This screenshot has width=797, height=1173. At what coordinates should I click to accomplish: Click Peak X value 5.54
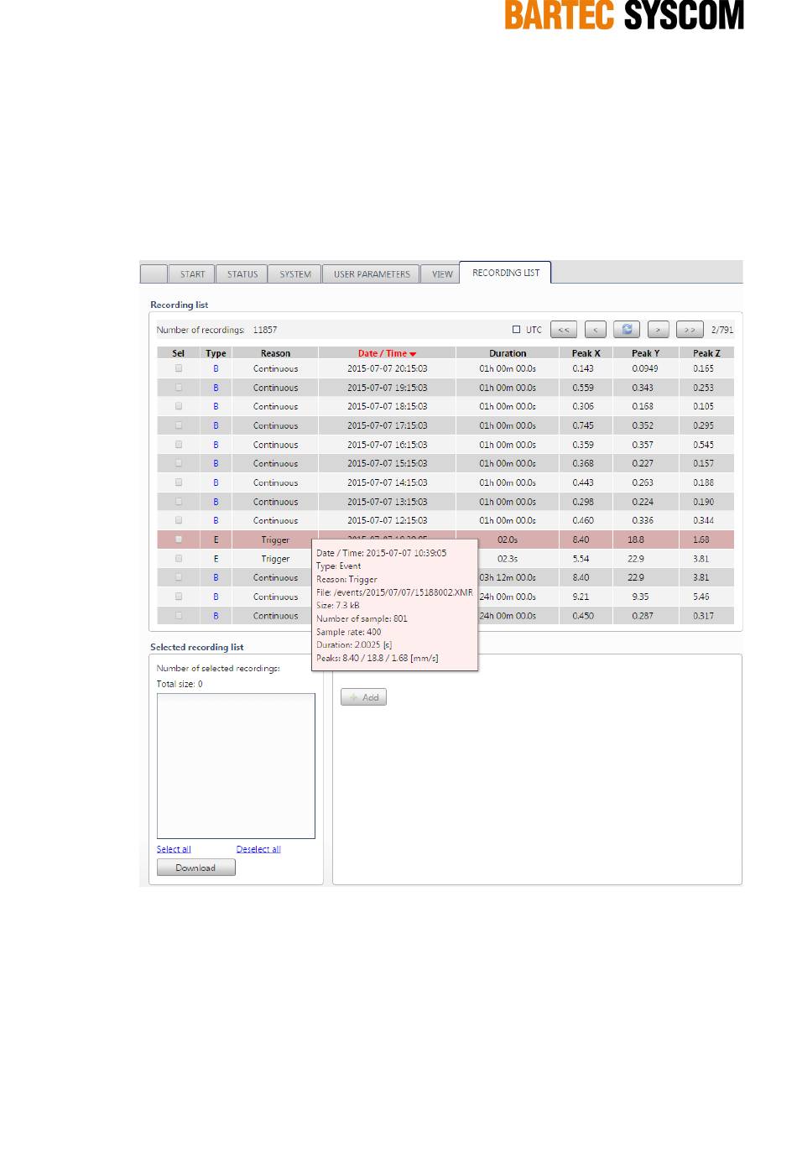point(581,559)
